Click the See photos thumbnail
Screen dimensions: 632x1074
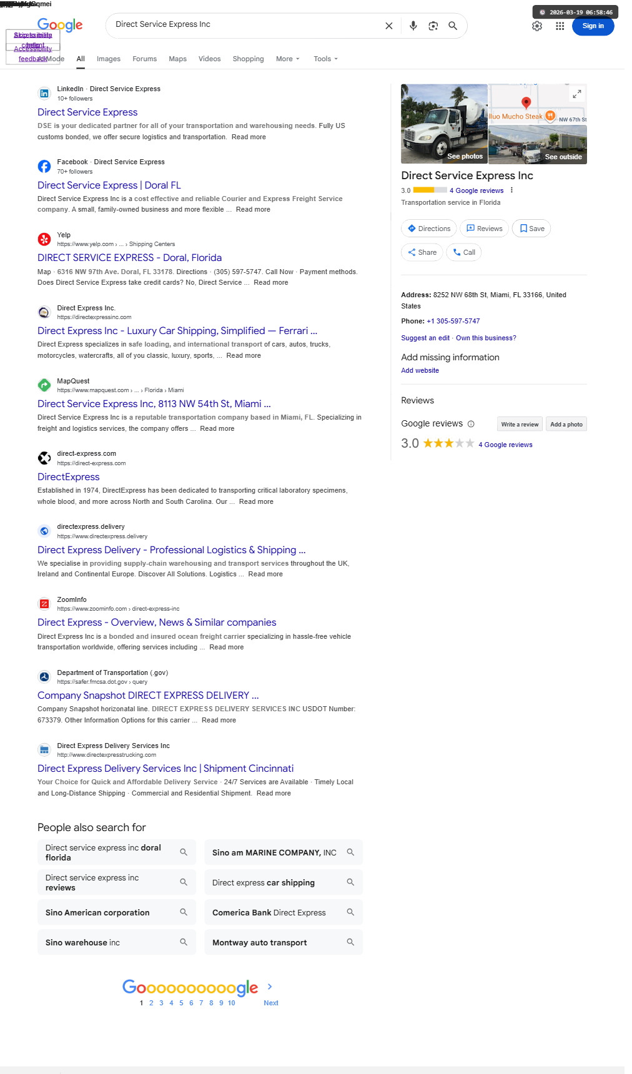444,124
